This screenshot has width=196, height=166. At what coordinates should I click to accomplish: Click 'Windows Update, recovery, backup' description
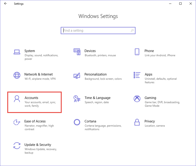(41, 151)
